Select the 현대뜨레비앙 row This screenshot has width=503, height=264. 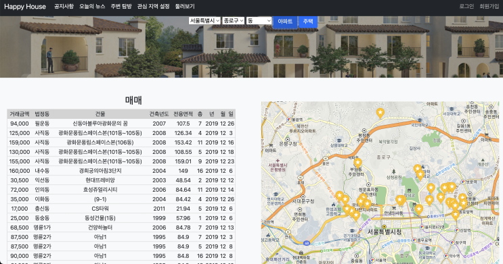121,180
